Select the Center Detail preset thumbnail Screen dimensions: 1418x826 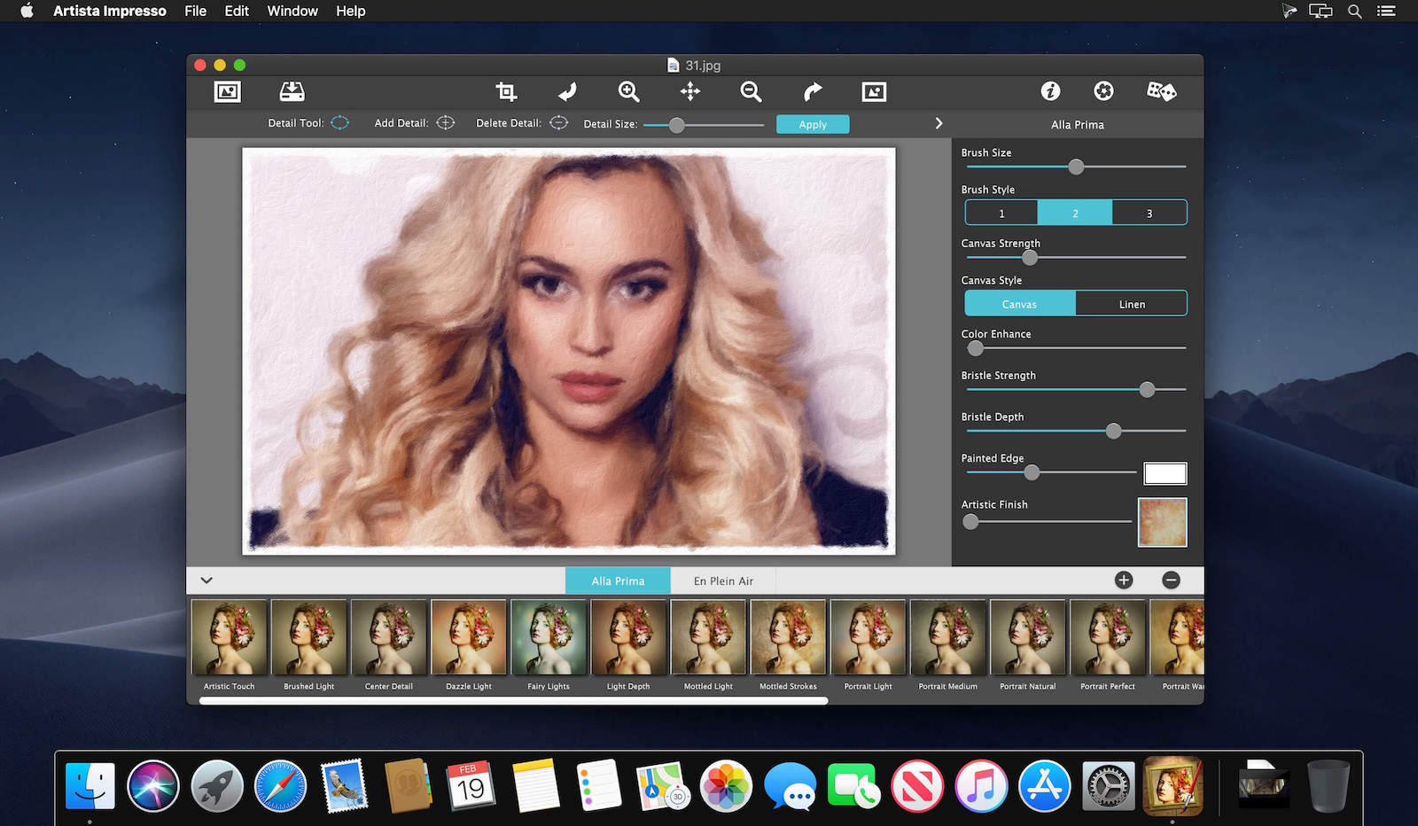pos(388,637)
